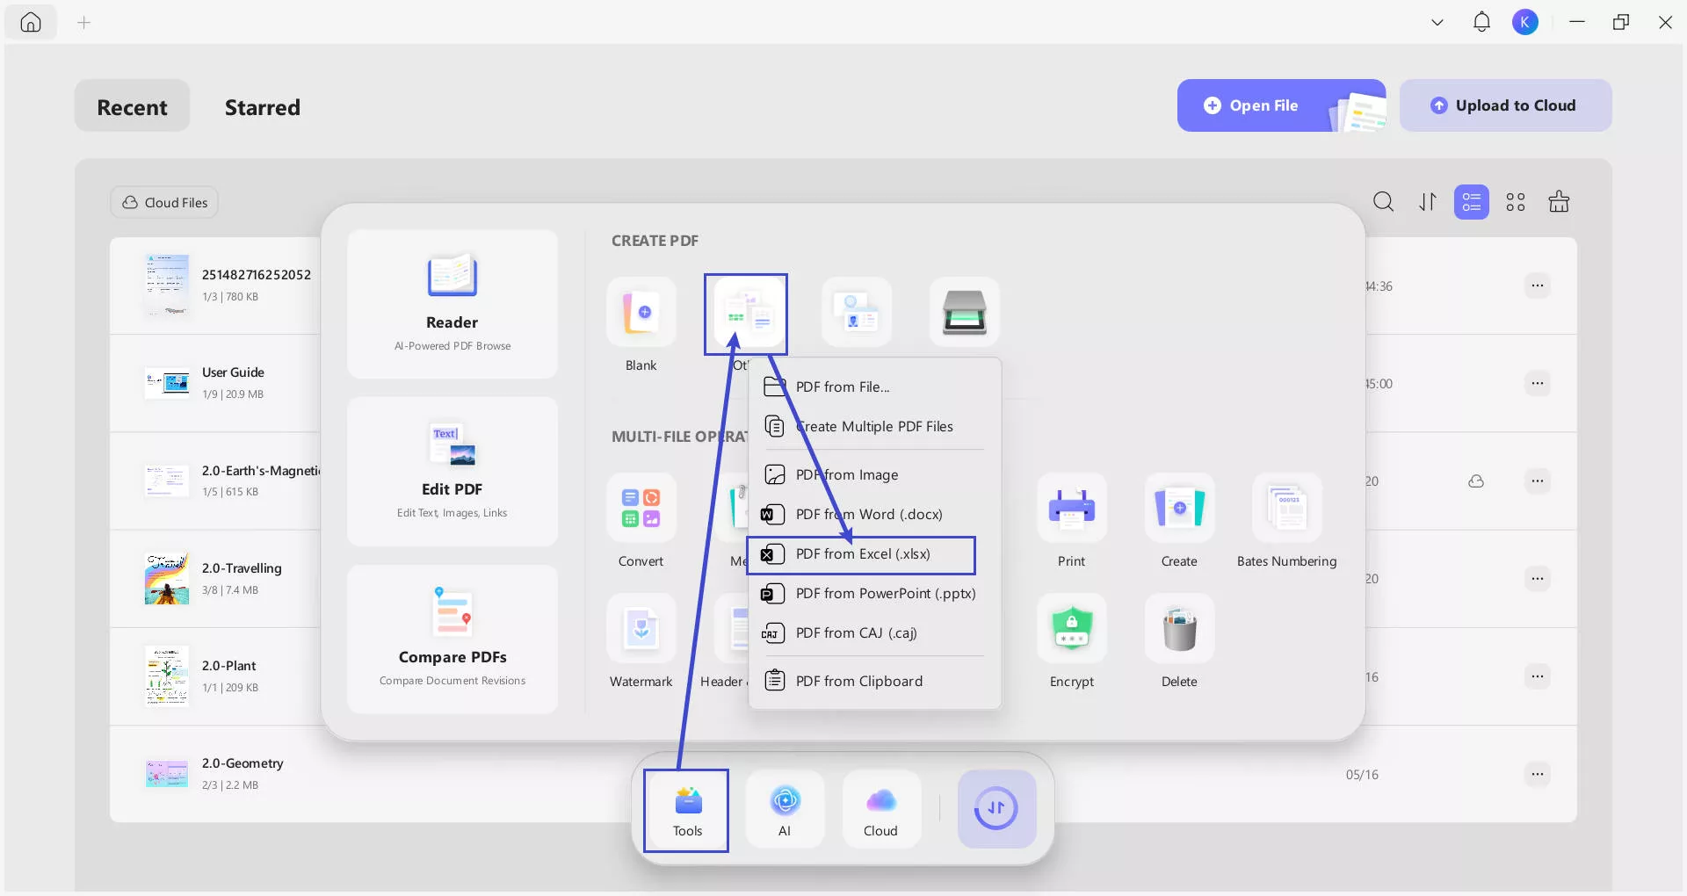Choose PDF from Excel (.xlsx)
Image resolution: width=1687 pixels, height=896 pixels.
pyautogui.click(x=862, y=554)
